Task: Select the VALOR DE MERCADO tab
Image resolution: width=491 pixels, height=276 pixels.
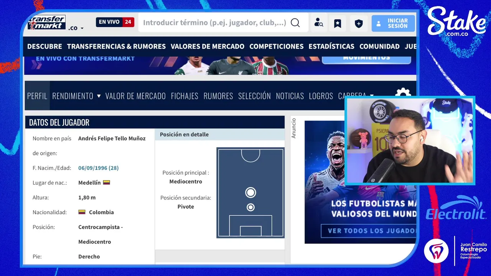Action: pos(135,96)
